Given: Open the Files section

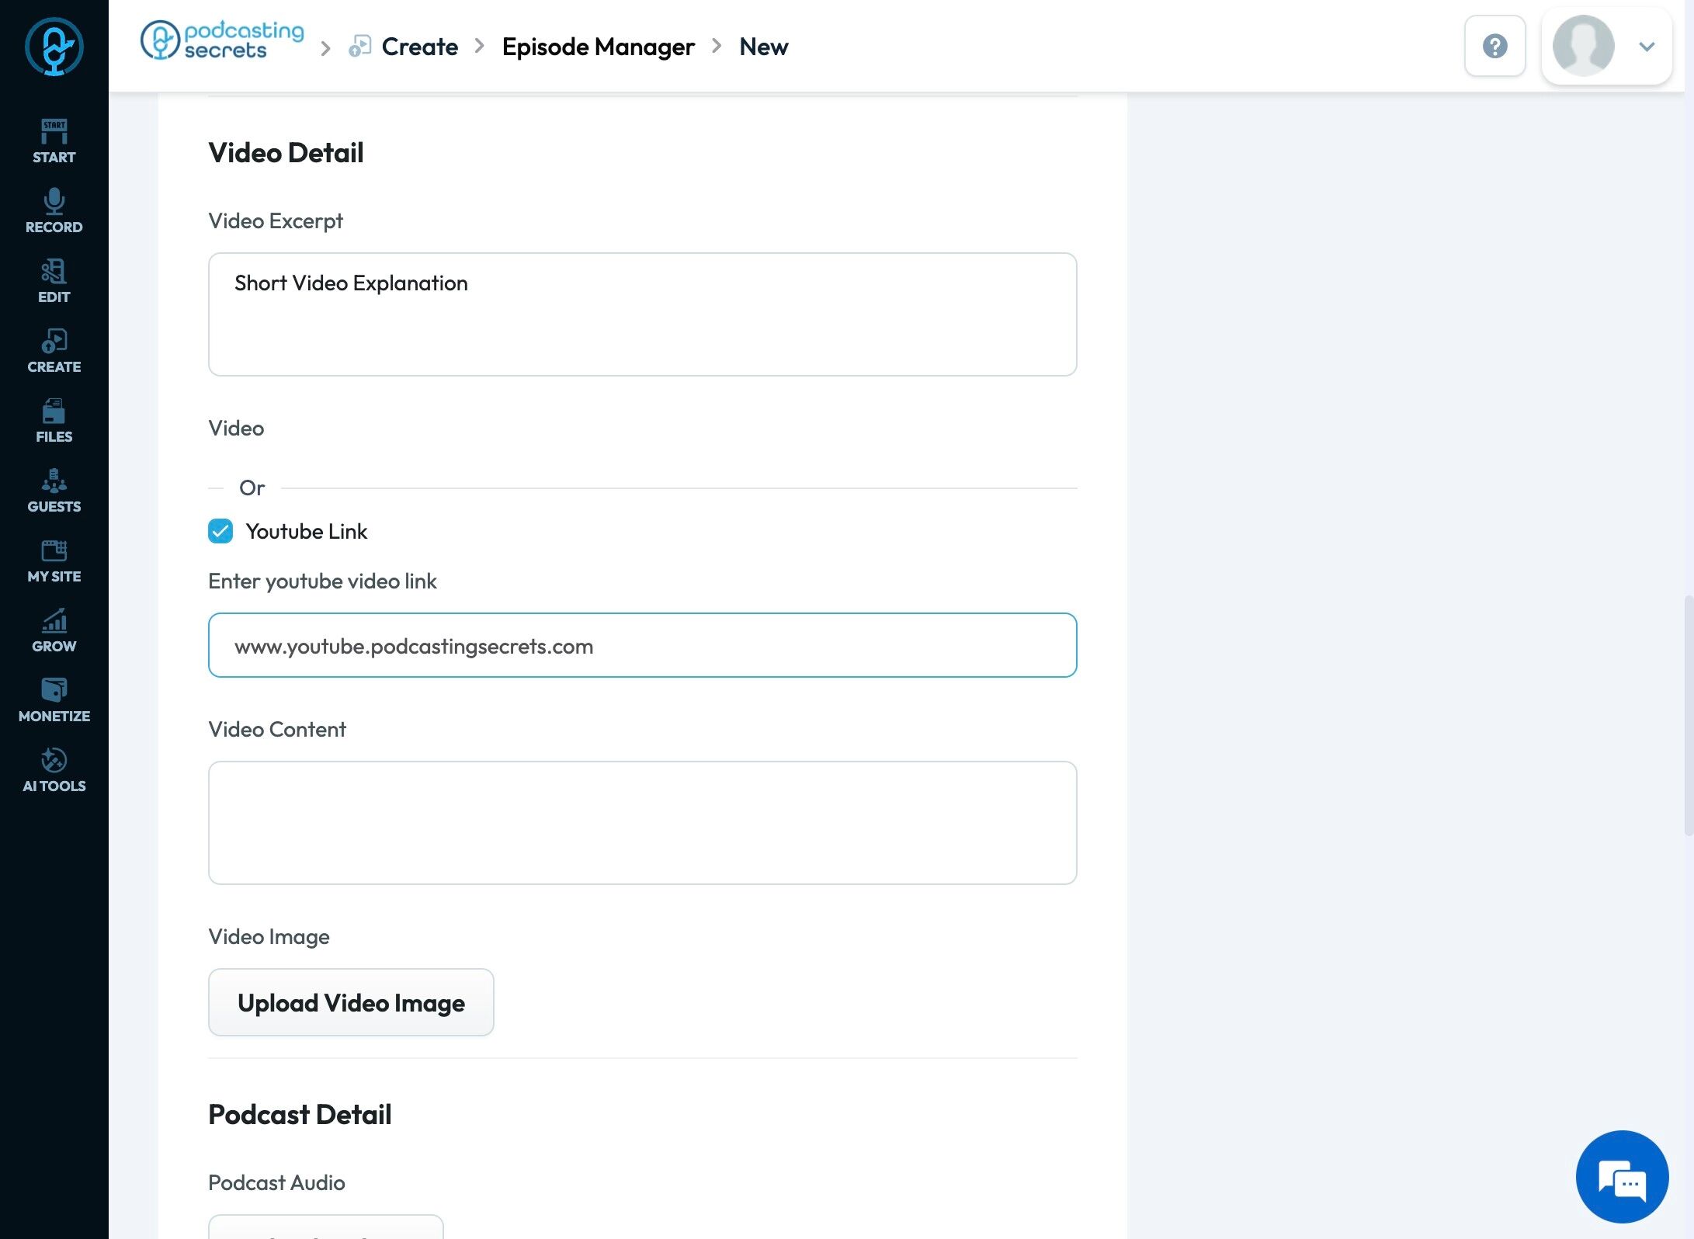Looking at the screenshot, I should tap(54, 421).
